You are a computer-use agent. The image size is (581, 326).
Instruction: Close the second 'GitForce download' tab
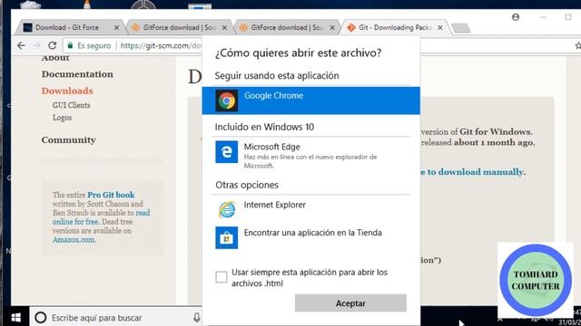[332, 28]
